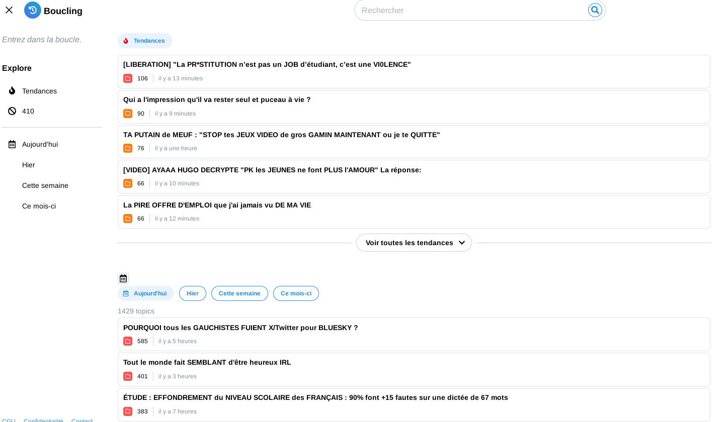Viewport: 728px width, 422px height.
Task: Click red folder icon showing 585 messages
Action: 128,341
